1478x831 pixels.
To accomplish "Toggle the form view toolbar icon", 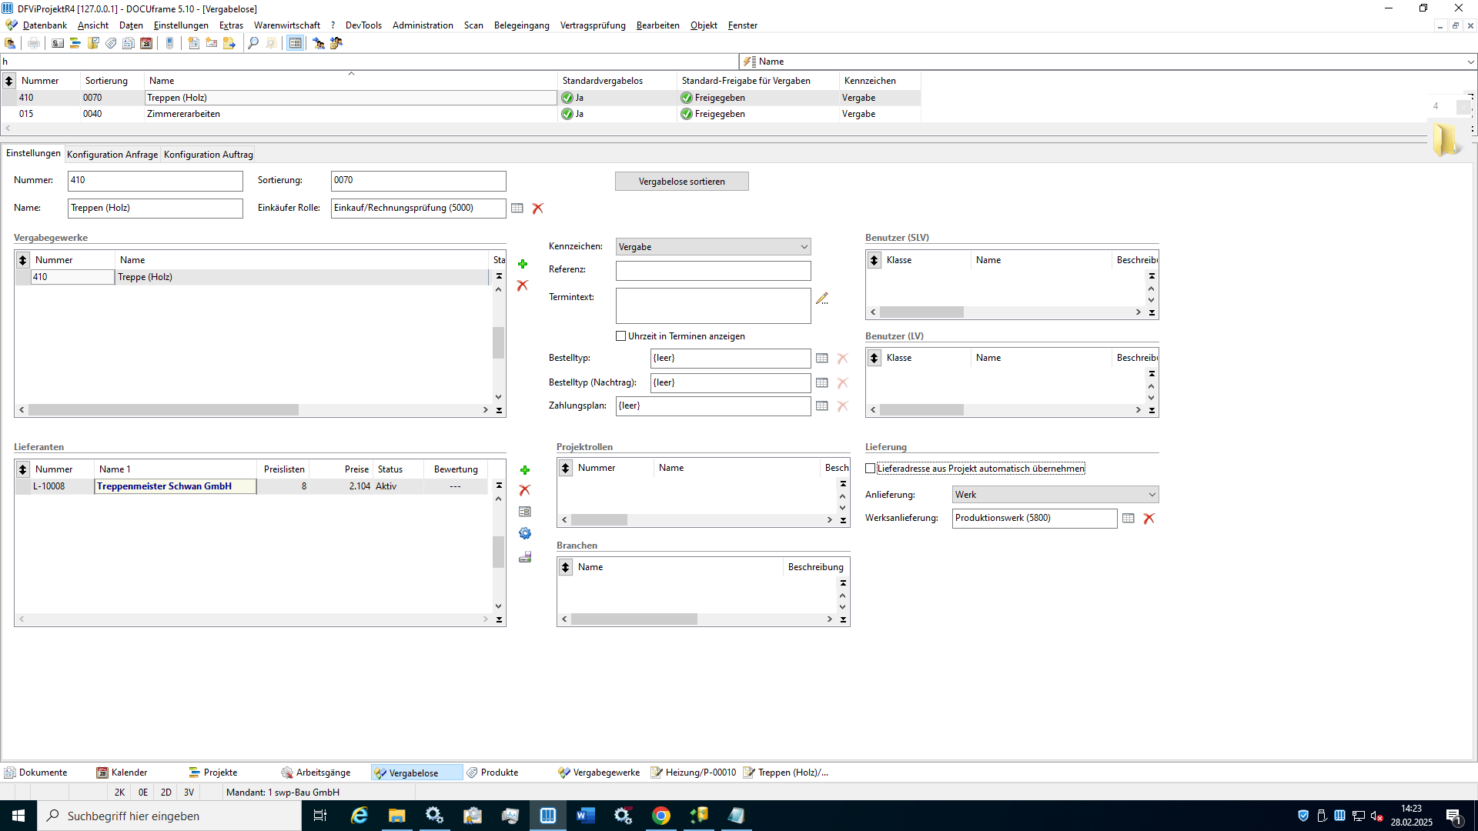I will point(295,44).
